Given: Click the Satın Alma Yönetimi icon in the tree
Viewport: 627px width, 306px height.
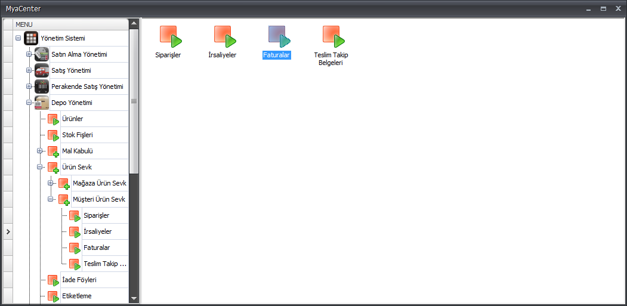Looking at the screenshot, I should click(42, 54).
